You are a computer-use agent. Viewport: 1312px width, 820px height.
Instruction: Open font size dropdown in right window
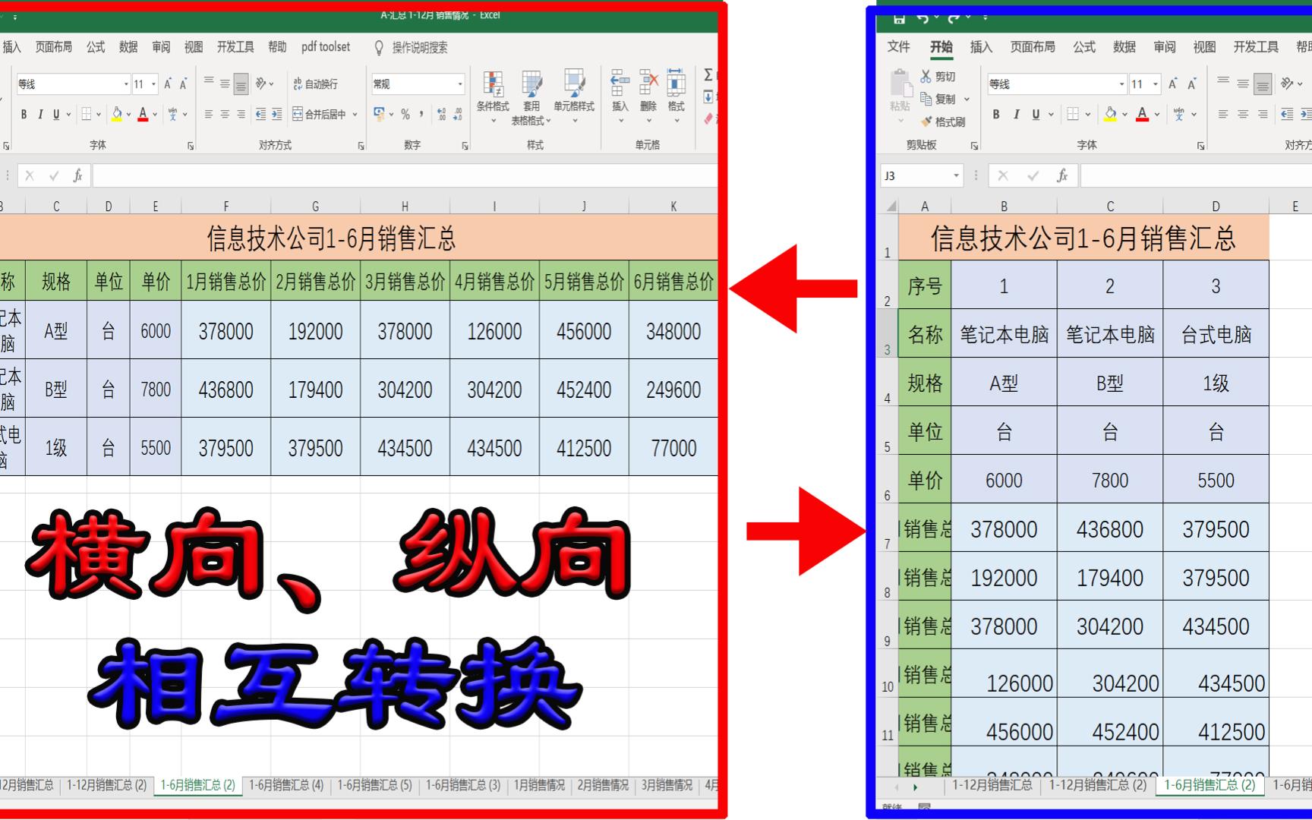[x=1156, y=84]
